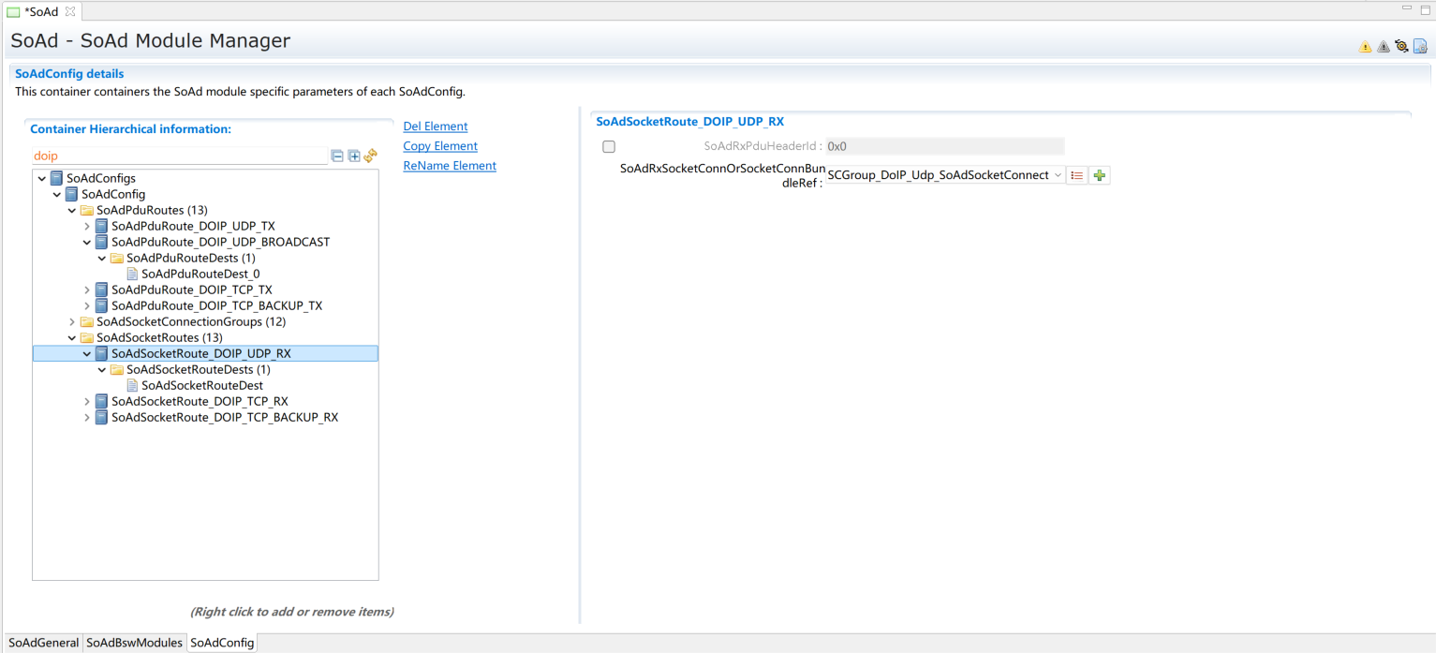Image resolution: width=1436 pixels, height=653 pixels.
Task: Click the red list icon beside reference
Action: point(1077,175)
